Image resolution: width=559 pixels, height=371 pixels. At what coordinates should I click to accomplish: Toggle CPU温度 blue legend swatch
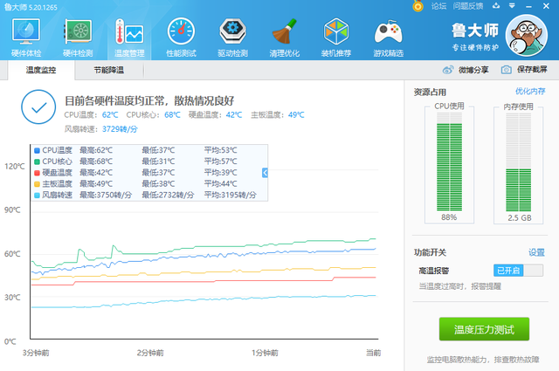(37, 150)
